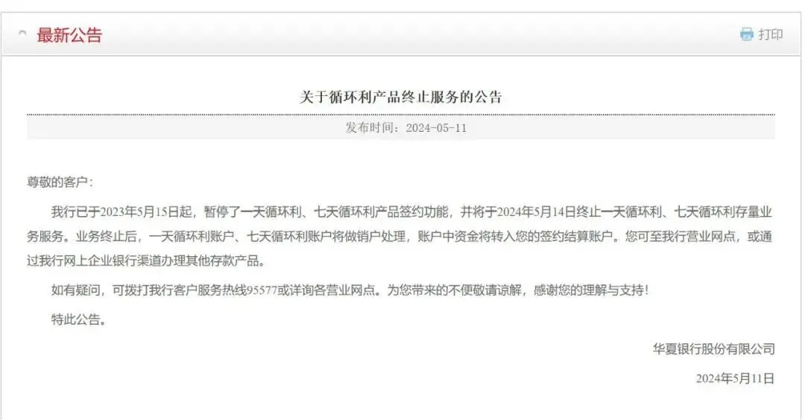Select the publish date 2024-05-11
Image resolution: width=805 pixels, height=420 pixels.
coord(436,127)
